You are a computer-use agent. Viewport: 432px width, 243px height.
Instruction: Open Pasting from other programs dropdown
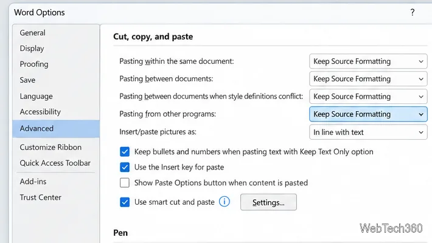pyautogui.click(x=368, y=114)
